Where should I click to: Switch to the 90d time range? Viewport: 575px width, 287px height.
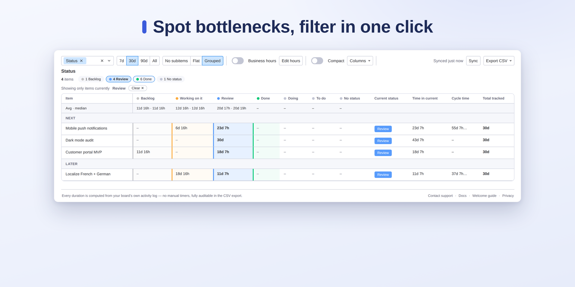tap(144, 61)
